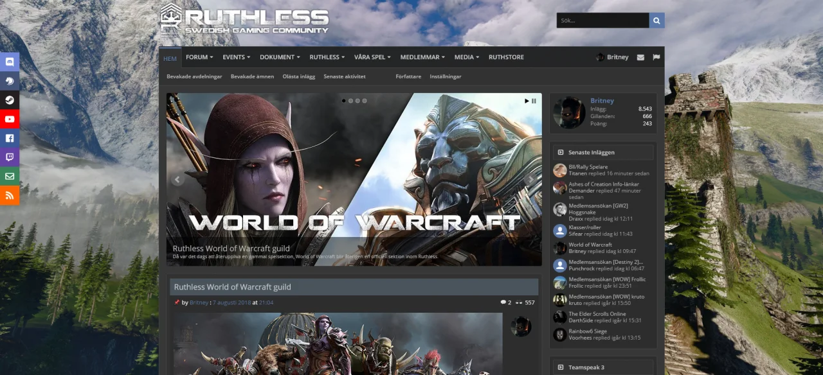Open the Klasser/roller thread

[584, 227]
